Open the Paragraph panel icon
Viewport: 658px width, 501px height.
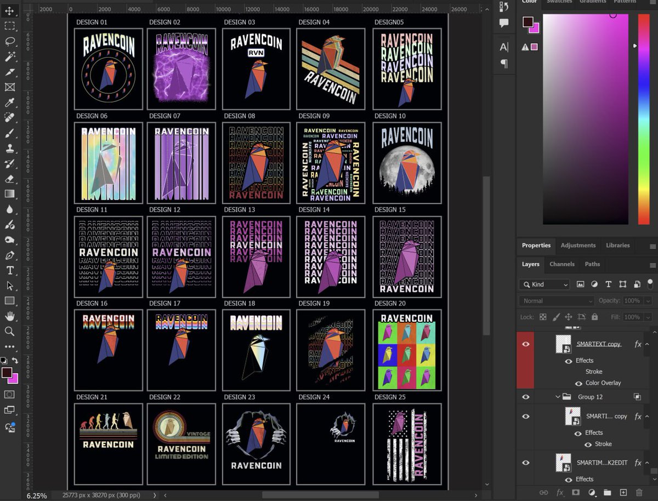(x=504, y=64)
